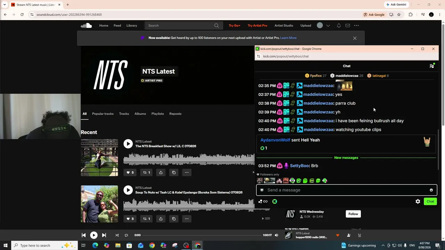Open the emoji picker in chat input
This screenshot has width=445, height=250.
(431, 190)
